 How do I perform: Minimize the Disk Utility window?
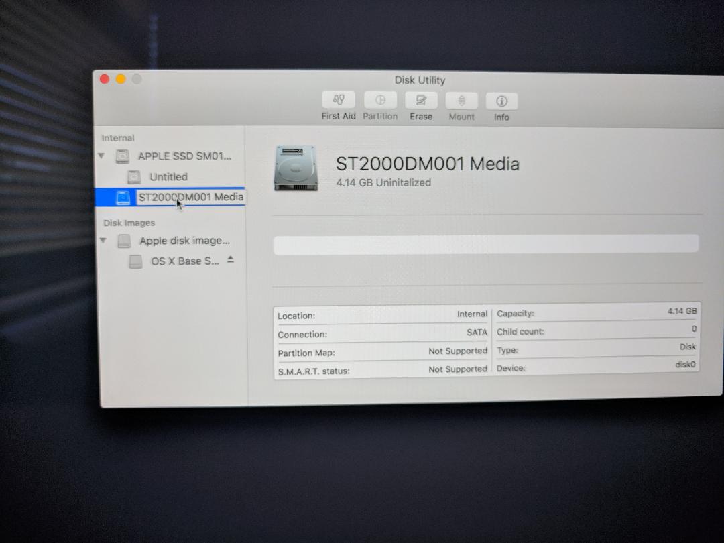click(121, 79)
